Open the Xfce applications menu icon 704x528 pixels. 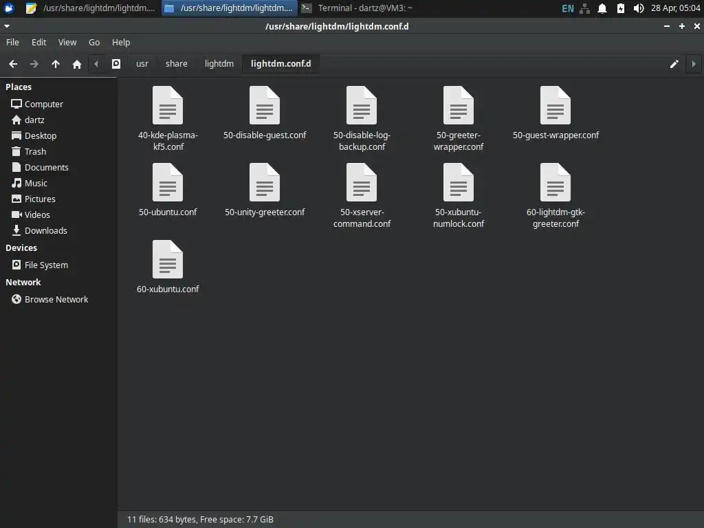pyautogui.click(x=9, y=8)
